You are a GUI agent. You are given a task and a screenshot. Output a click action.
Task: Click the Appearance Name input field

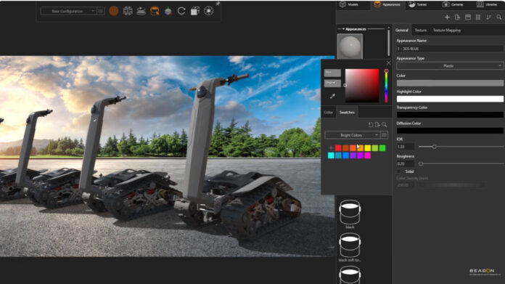point(450,49)
